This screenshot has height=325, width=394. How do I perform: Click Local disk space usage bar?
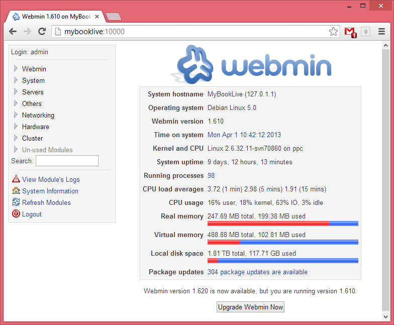click(x=282, y=261)
